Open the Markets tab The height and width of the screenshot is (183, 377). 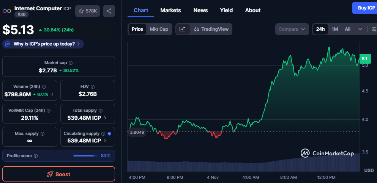coord(171,10)
